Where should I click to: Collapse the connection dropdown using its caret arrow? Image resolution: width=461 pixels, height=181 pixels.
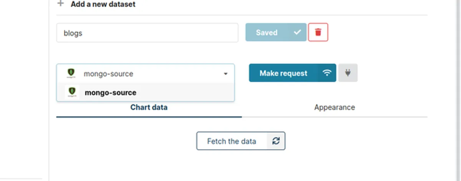(226, 74)
